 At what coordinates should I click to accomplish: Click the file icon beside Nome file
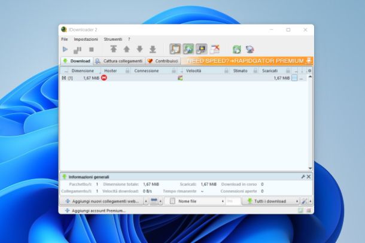click(x=172, y=201)
